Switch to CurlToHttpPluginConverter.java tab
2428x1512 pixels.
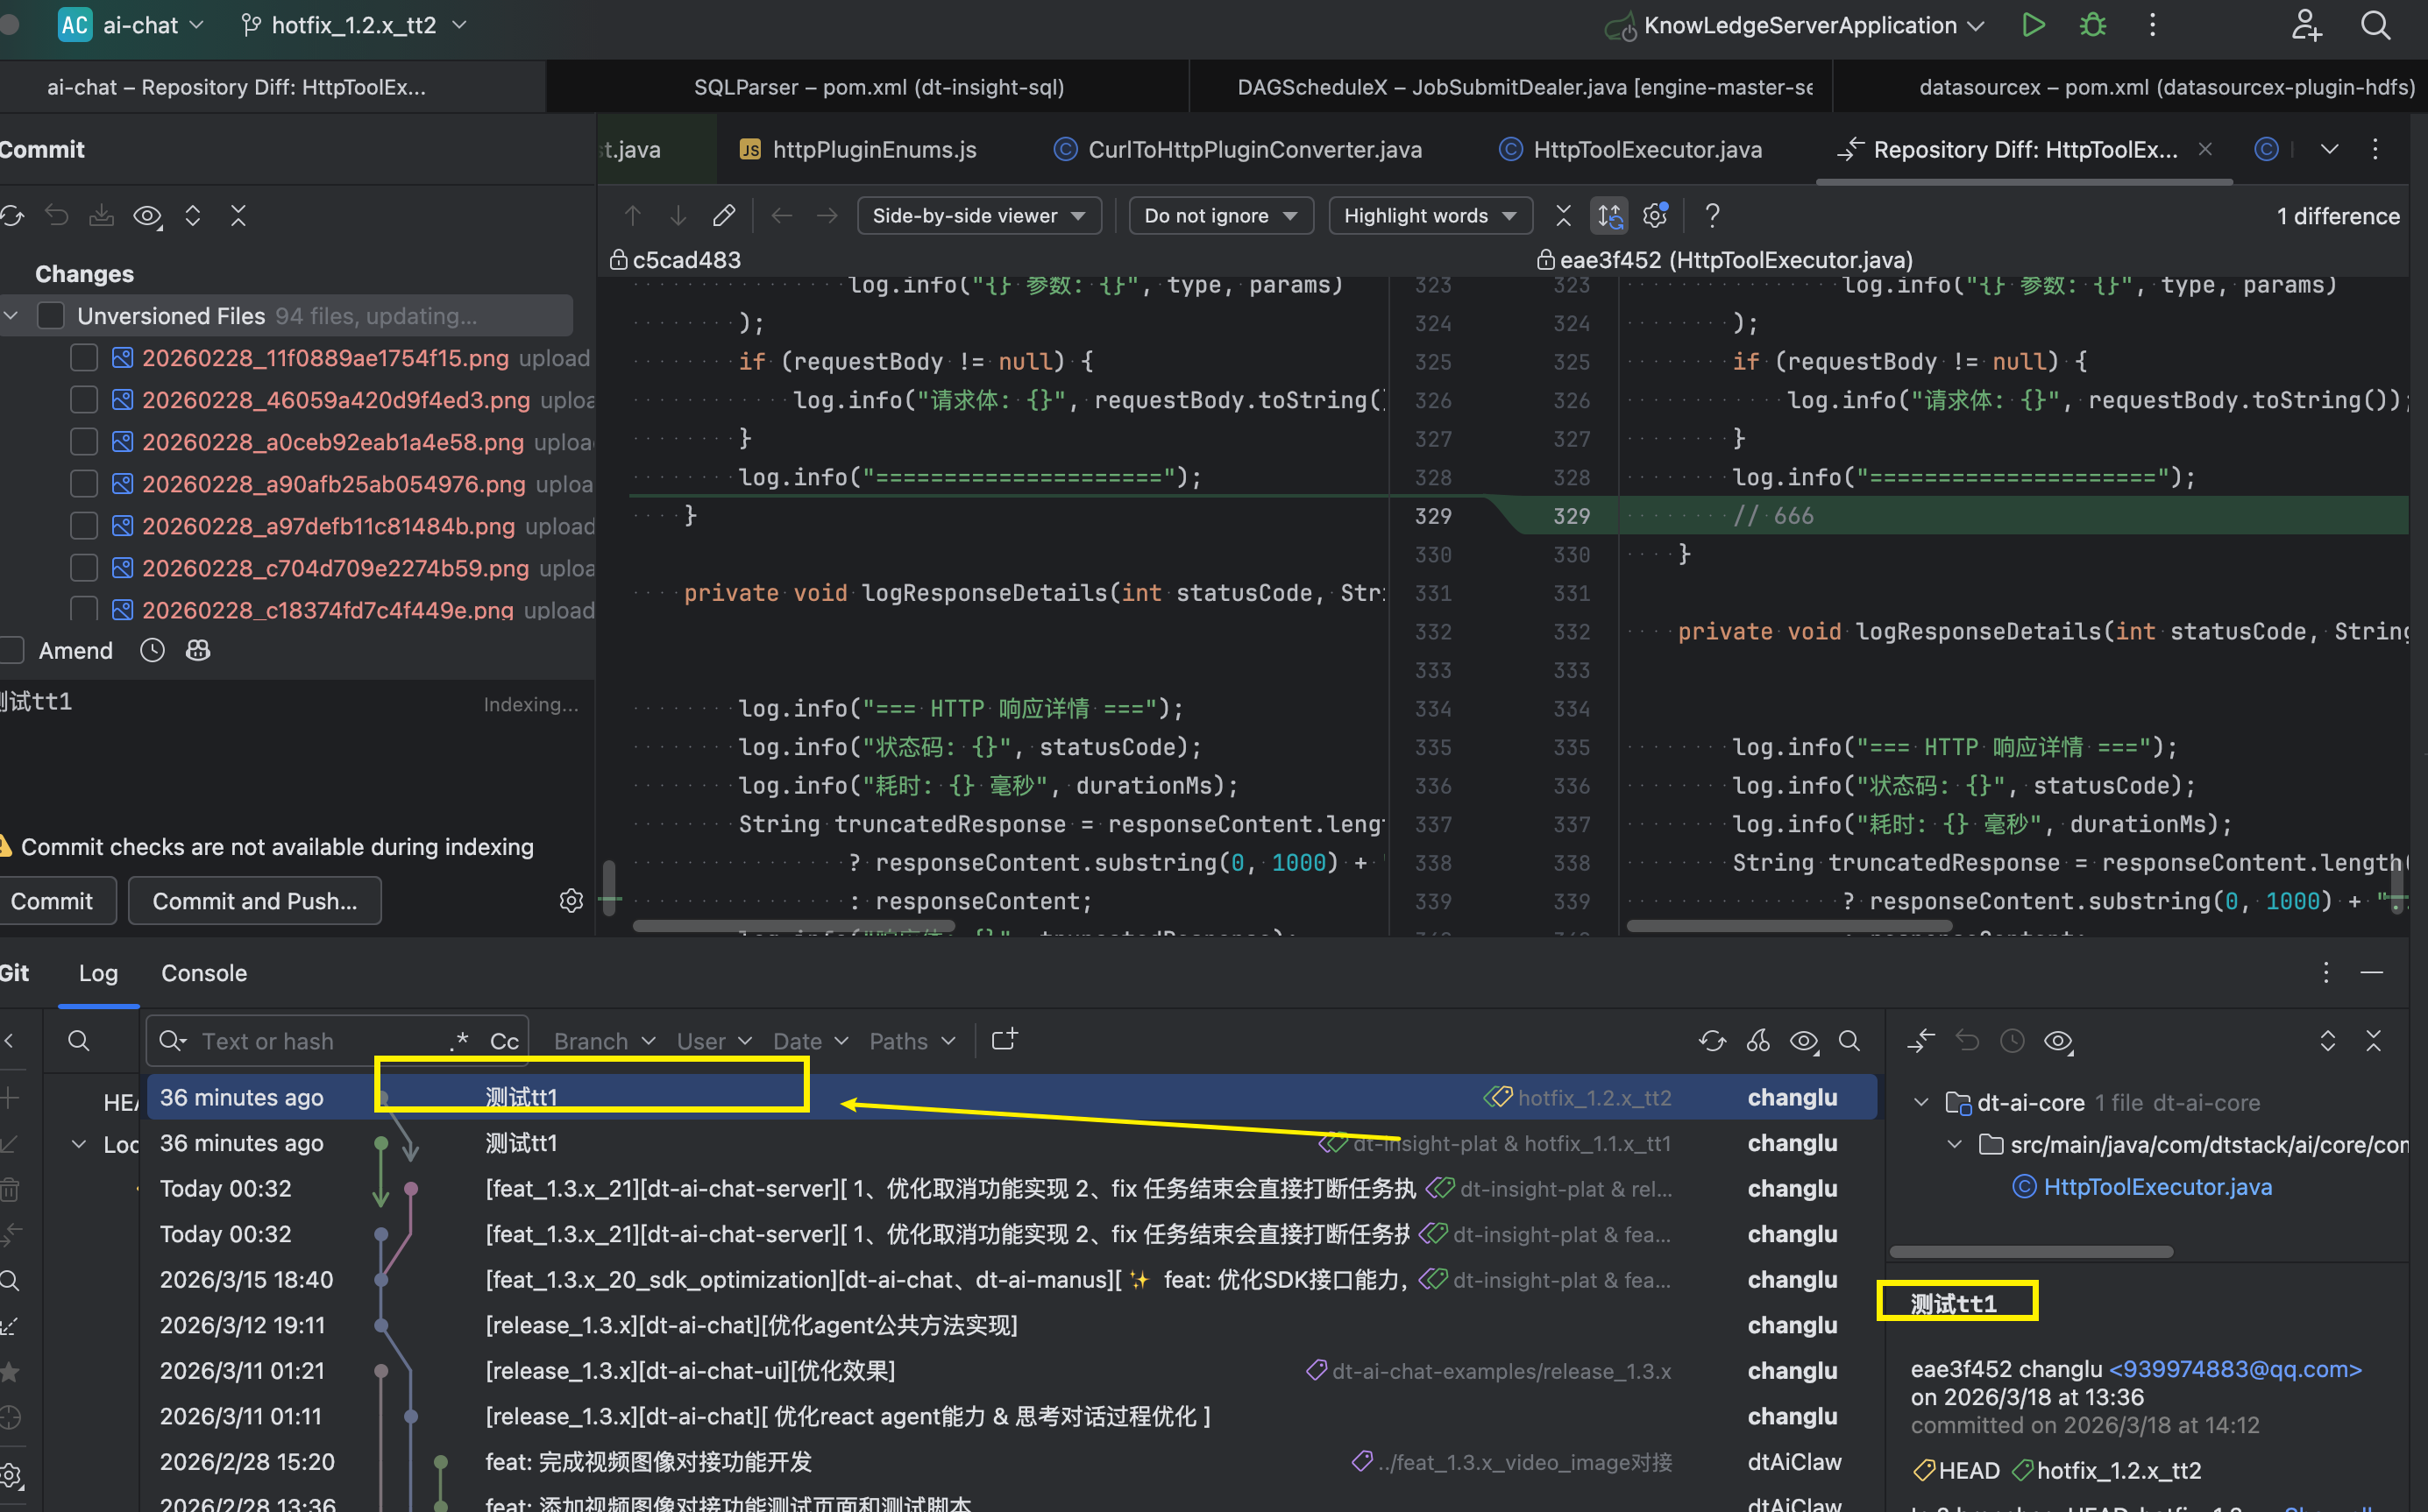tap(1239, 149)
